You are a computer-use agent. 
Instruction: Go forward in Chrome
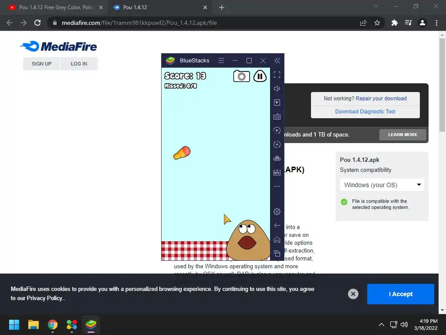24,23
